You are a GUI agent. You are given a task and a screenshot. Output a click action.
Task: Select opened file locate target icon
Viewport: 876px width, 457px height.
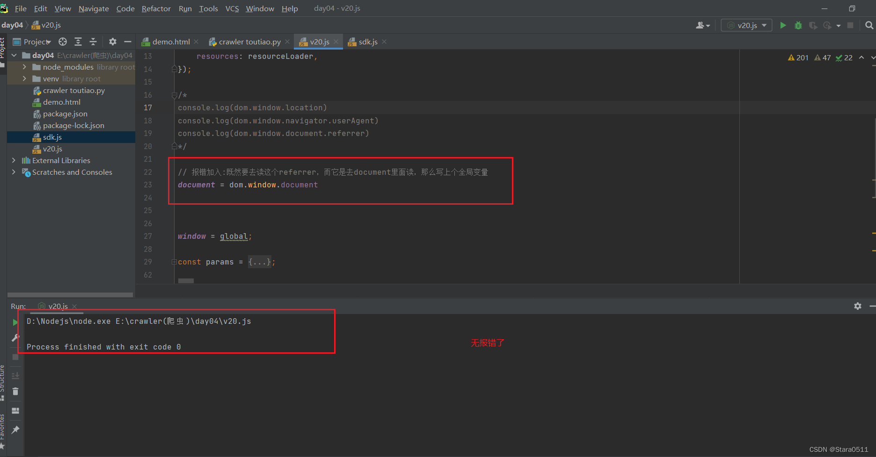tap(63, 42)
